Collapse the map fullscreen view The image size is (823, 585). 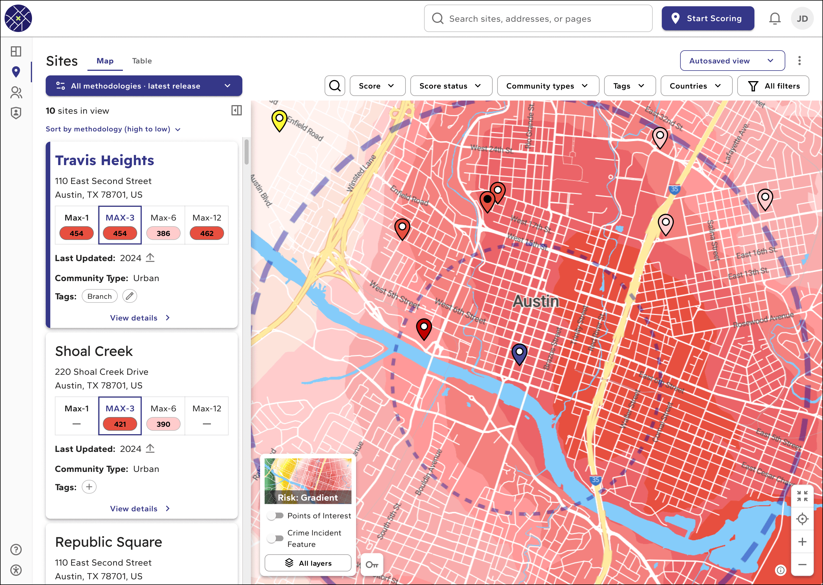802,496
